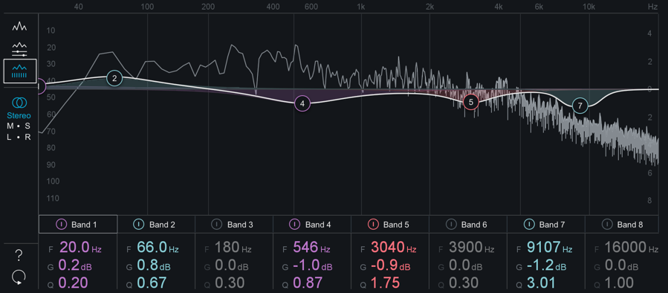Viewport: 668px width, 293px height.
Task: Open help with the question mark icon
Action: pos(19,256)
